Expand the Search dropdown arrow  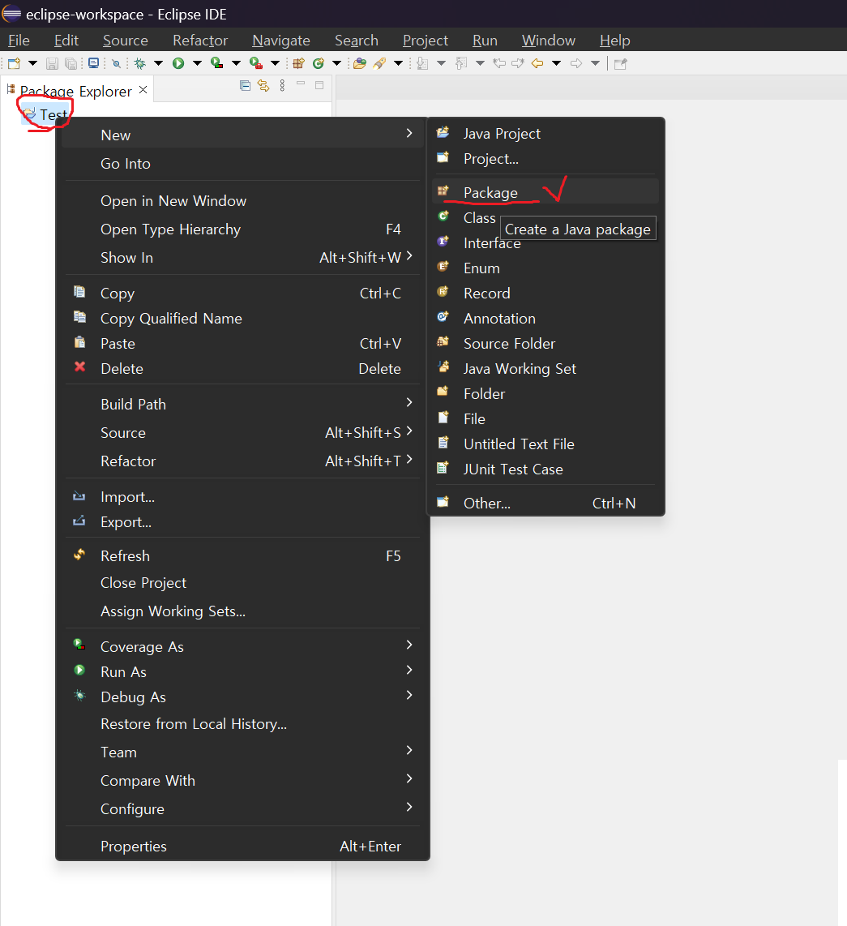point(399,63)
